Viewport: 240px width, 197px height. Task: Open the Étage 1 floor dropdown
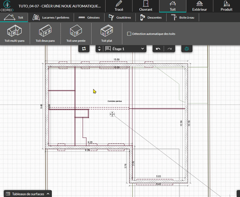[125, 48]
